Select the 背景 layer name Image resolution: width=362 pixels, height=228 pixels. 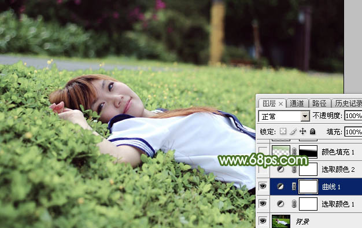302,221
